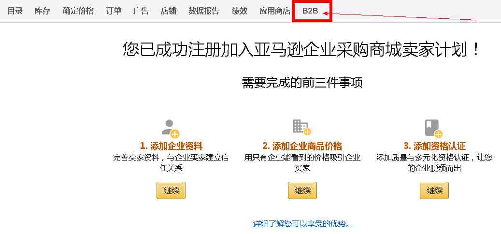This screenshot has height=234, width=501.
Task: Click the add company profile person icon
Action: pyautogui.click(x=171, y=129)
